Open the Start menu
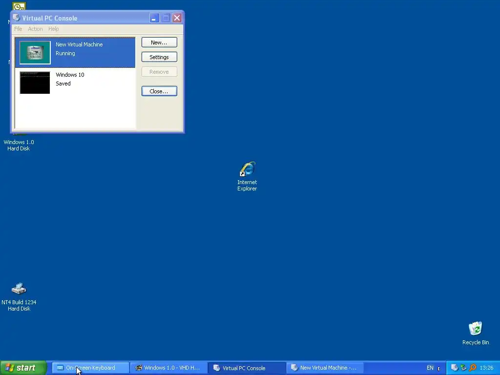The height and width of the screenshot is (375, 500). tap(23, 368)
